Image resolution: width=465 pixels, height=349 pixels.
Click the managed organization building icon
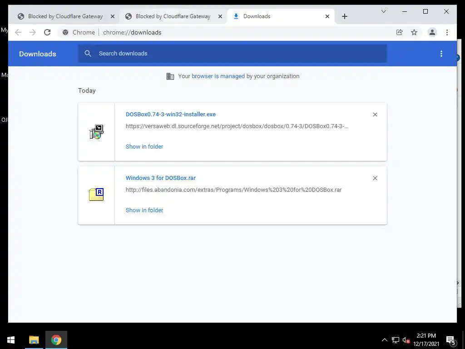click(170, 76)
